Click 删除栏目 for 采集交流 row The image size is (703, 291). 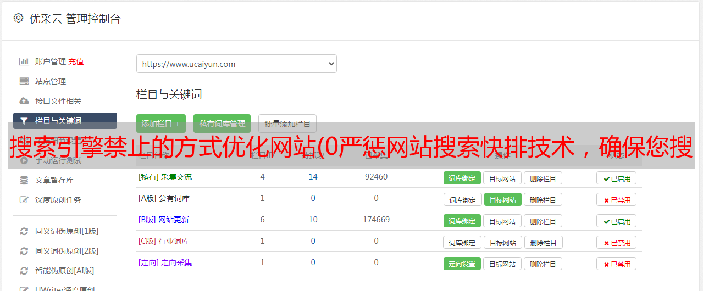(543, 178)
